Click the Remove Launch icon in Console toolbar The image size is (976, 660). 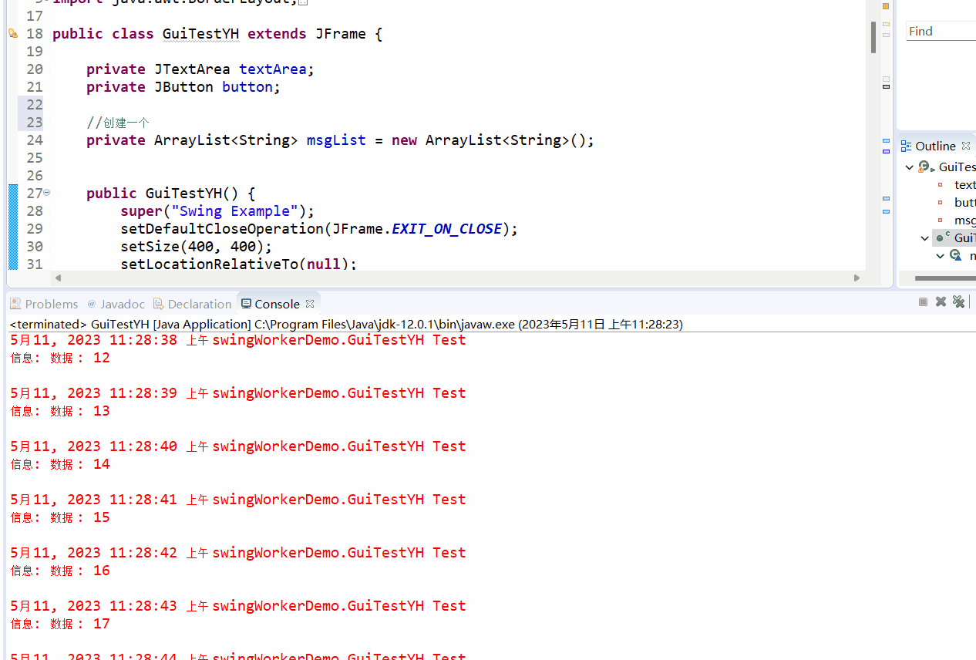point(941,301)
